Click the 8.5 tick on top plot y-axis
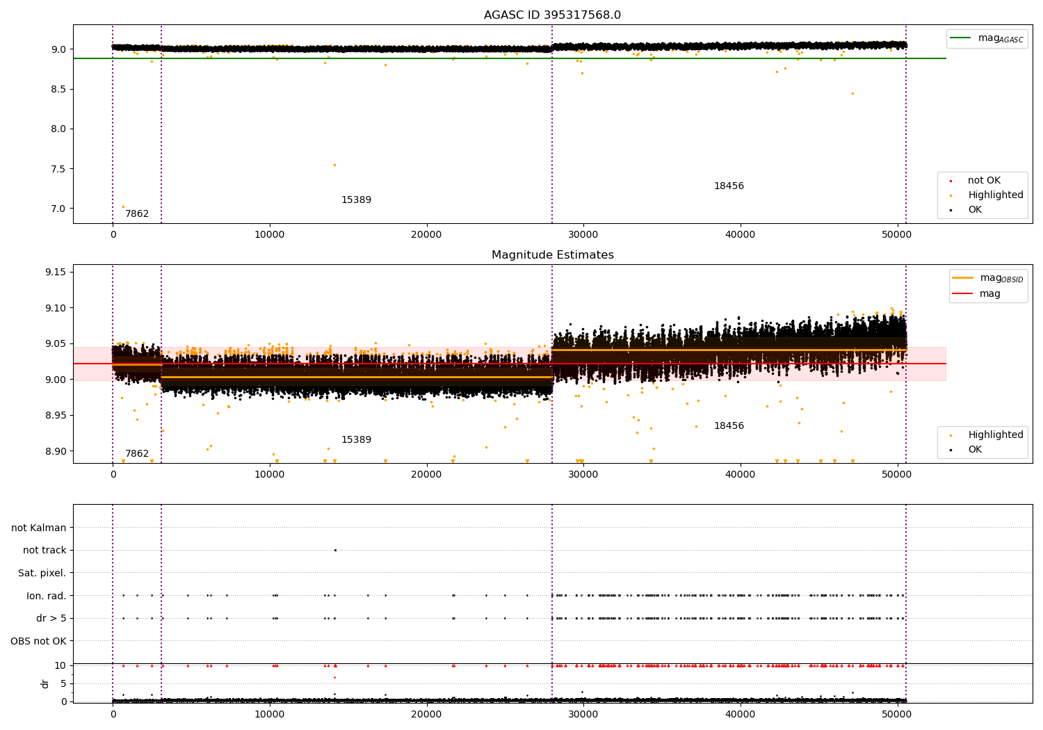 coord(57,89)
